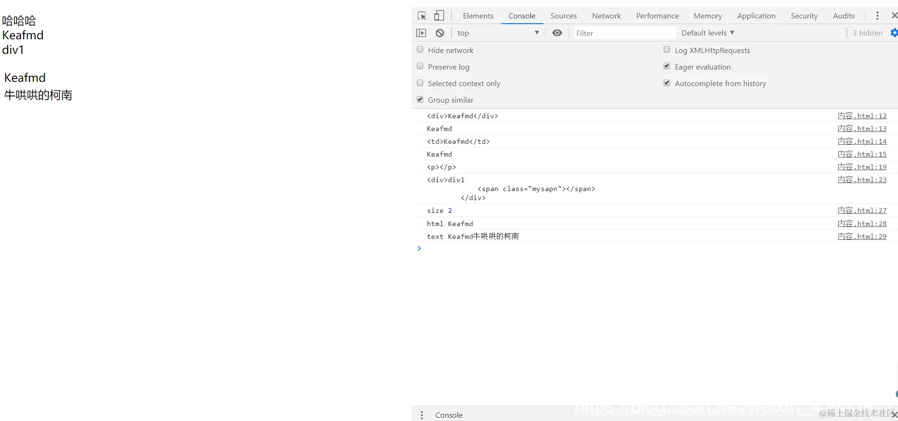
Task: Open source link 内容.html:23
Action: coord(862,179)
